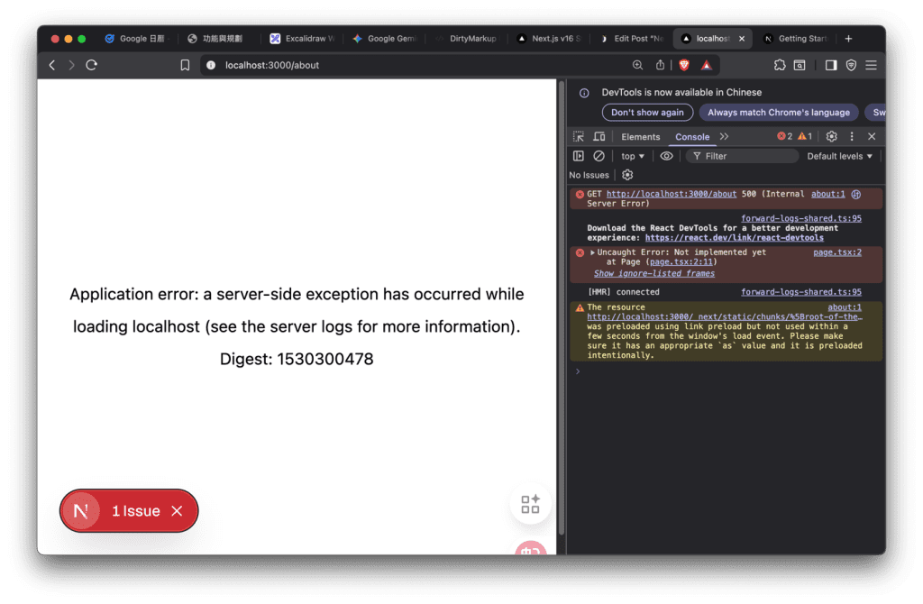Open the Console issues settings gear

[x=627, y=175]
